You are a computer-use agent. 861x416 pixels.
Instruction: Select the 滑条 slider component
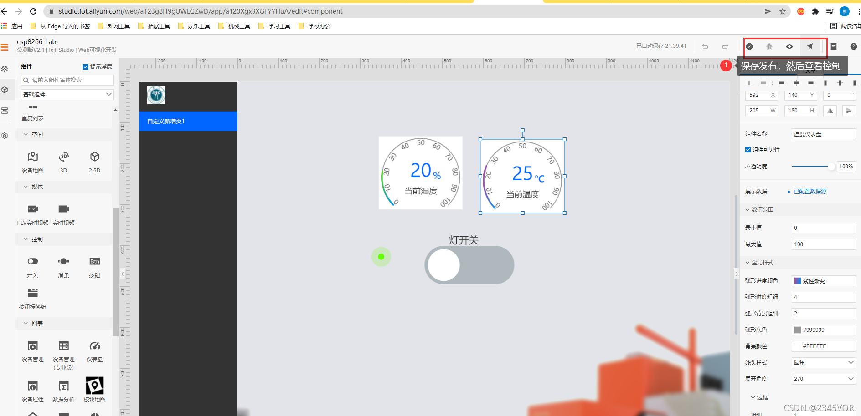pyautogui.click(x=64, y=267)
